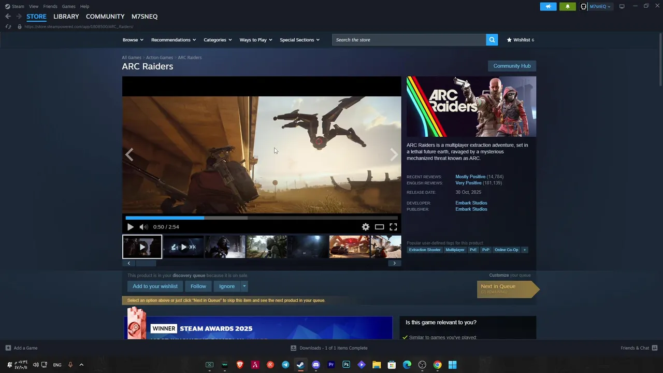Open video settings gear icon
The image size is (663, 373).
pos(366,227)
